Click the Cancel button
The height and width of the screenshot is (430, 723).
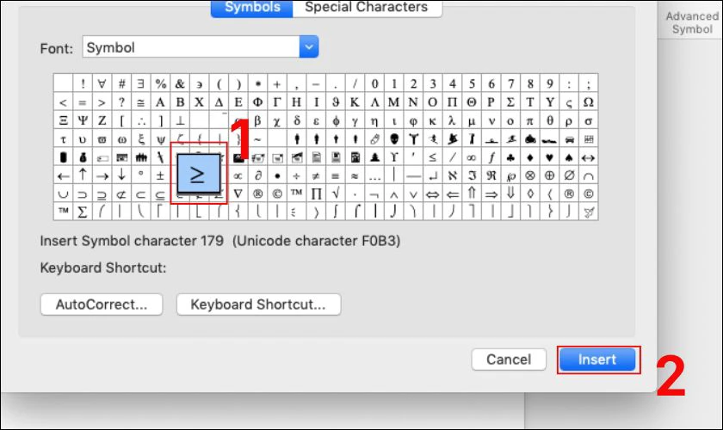click(x=509, y=359)
